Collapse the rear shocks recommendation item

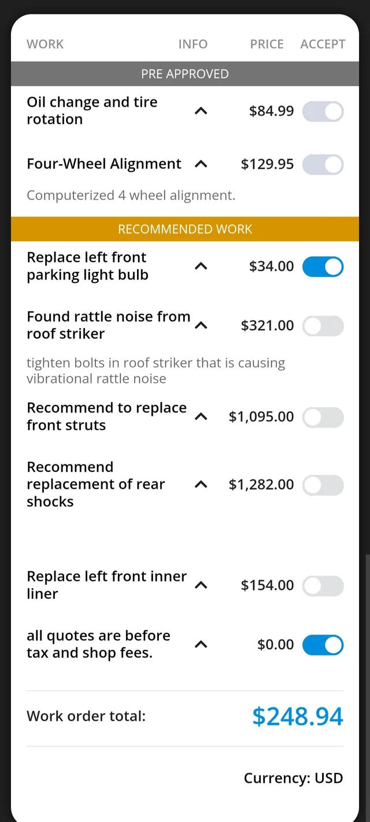point(201,485)
